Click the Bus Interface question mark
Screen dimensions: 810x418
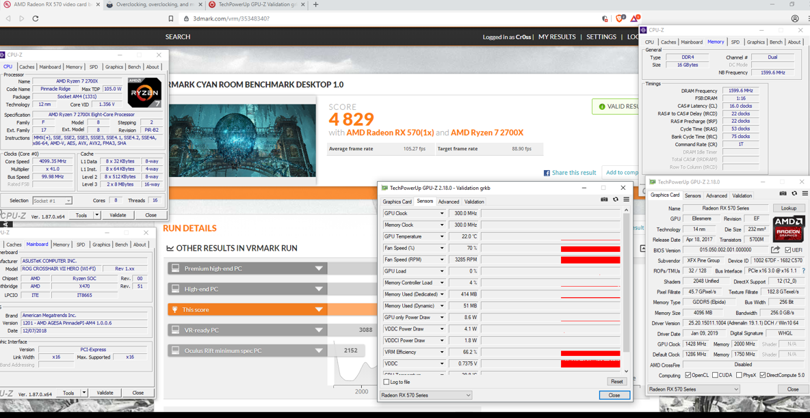point(803,270)
